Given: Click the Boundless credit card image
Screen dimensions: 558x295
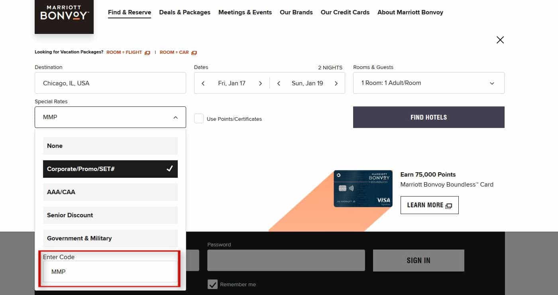Looking at the screenshot, I should pyautogui.click(x=363, y=189).
